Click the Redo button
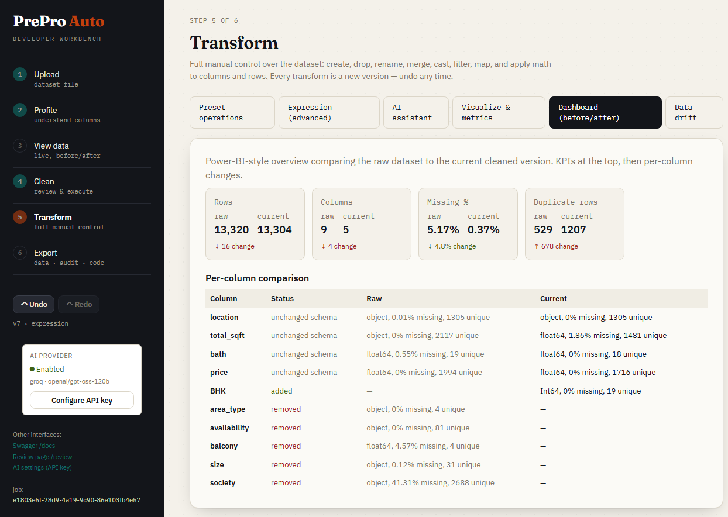This screenshot has width=728, height=517. [79, 304]
